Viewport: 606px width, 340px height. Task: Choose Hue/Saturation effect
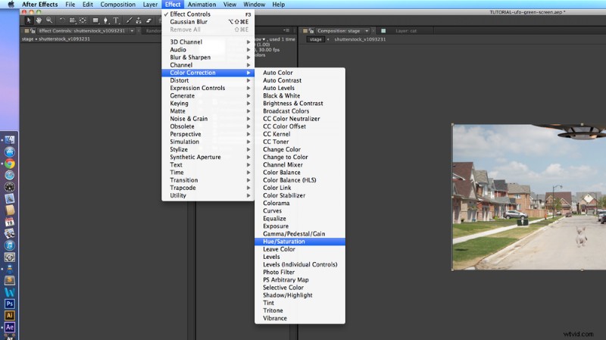tap(300, 242)
